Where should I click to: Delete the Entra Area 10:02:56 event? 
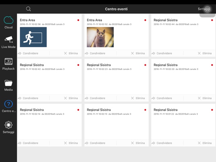(x=71, y=53)
